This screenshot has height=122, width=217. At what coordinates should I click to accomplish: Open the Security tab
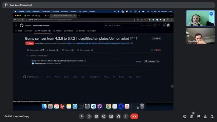point(80,31)
